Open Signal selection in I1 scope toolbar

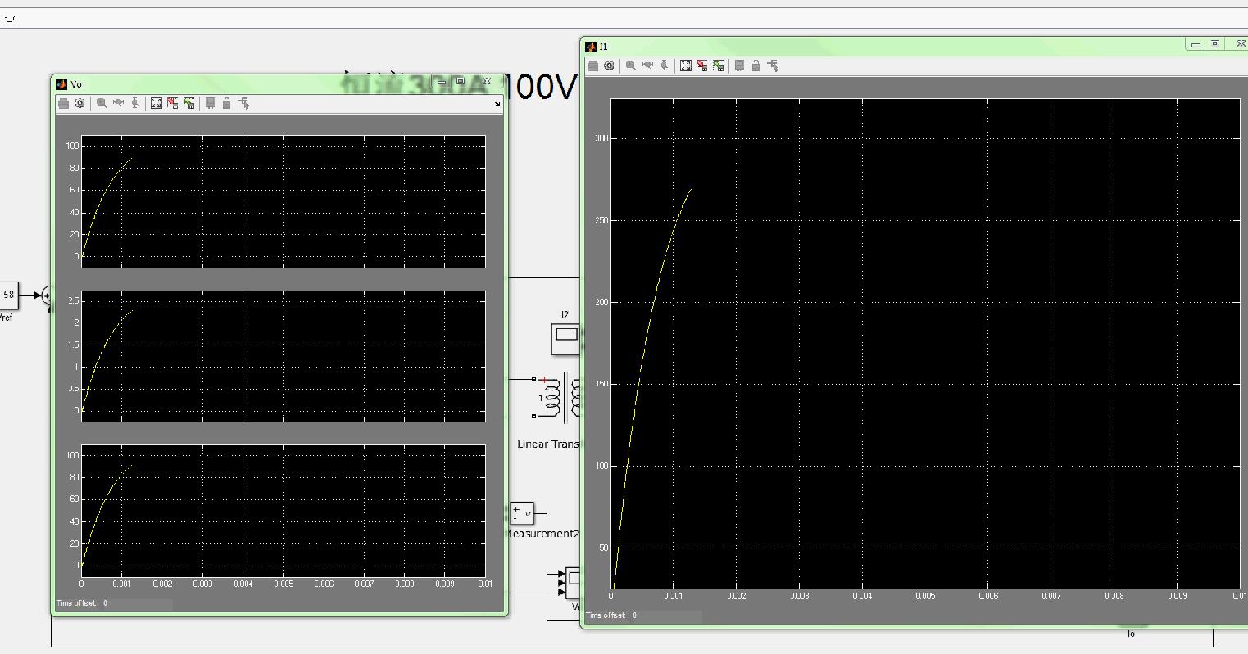tap(773, 65)
